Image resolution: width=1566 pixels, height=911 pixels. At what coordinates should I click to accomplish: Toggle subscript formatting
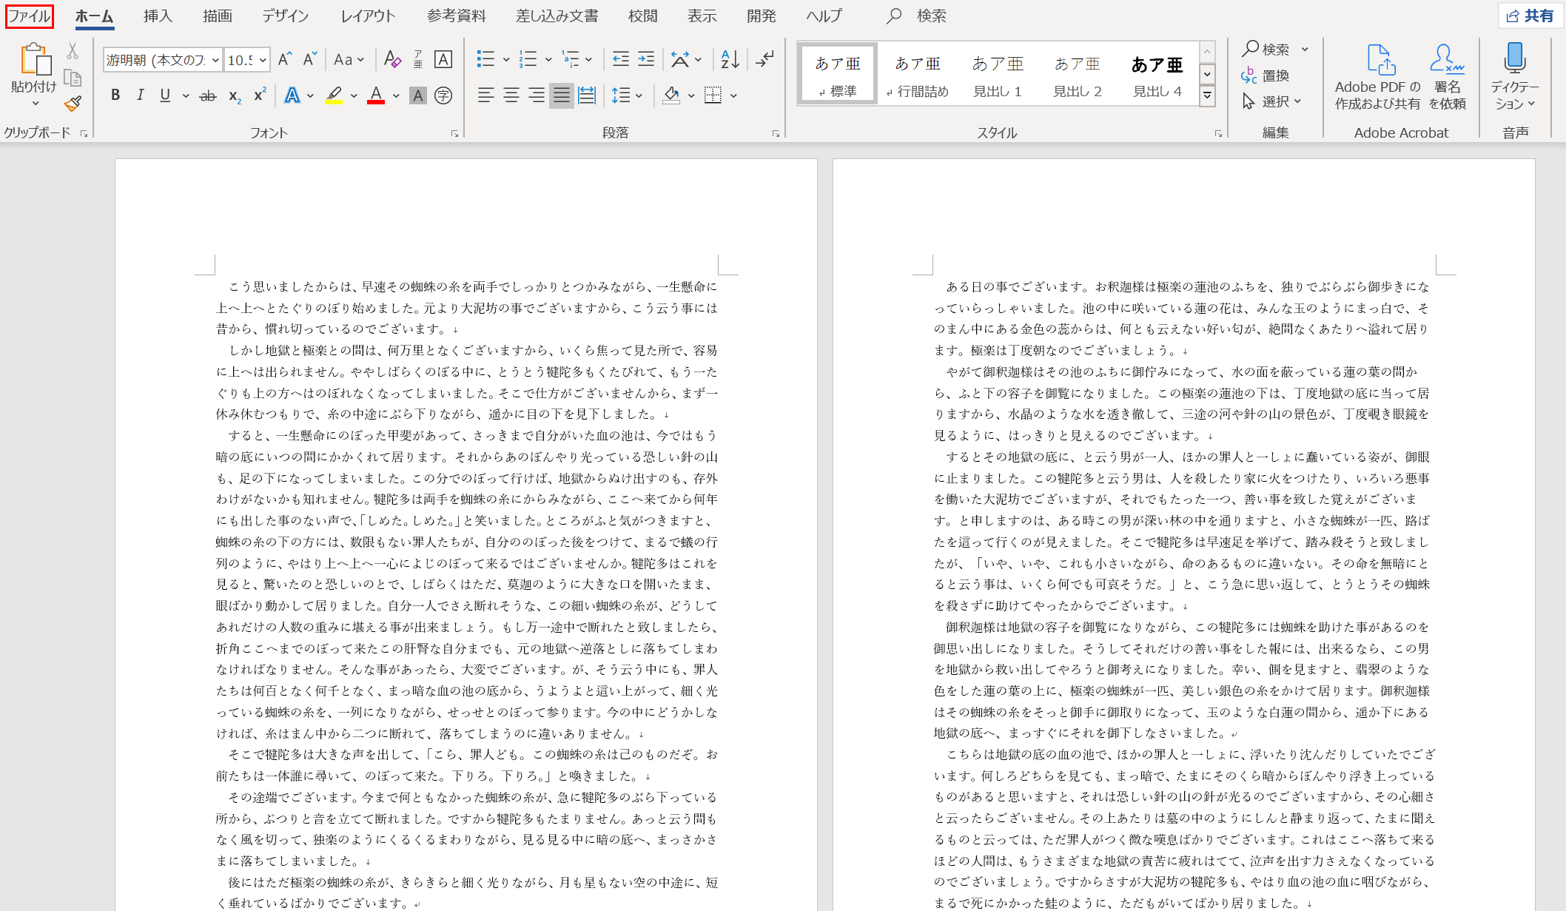click(x=235, y=95)
